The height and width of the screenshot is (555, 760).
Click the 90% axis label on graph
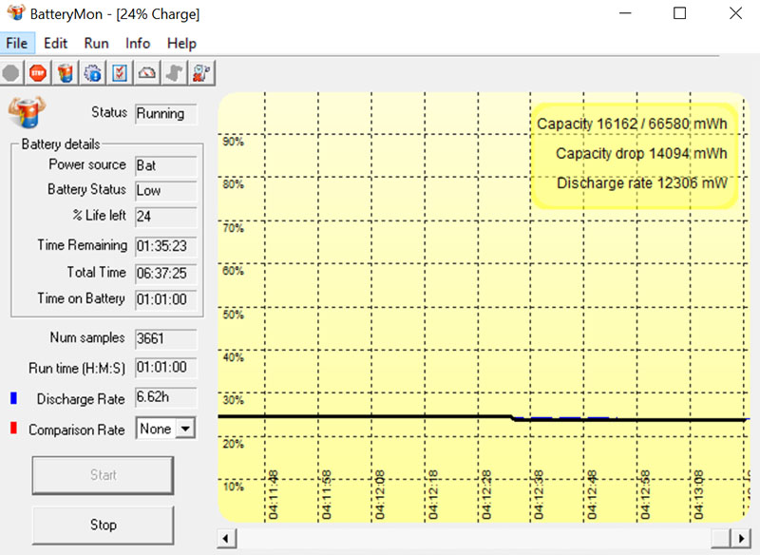[233, 142]
